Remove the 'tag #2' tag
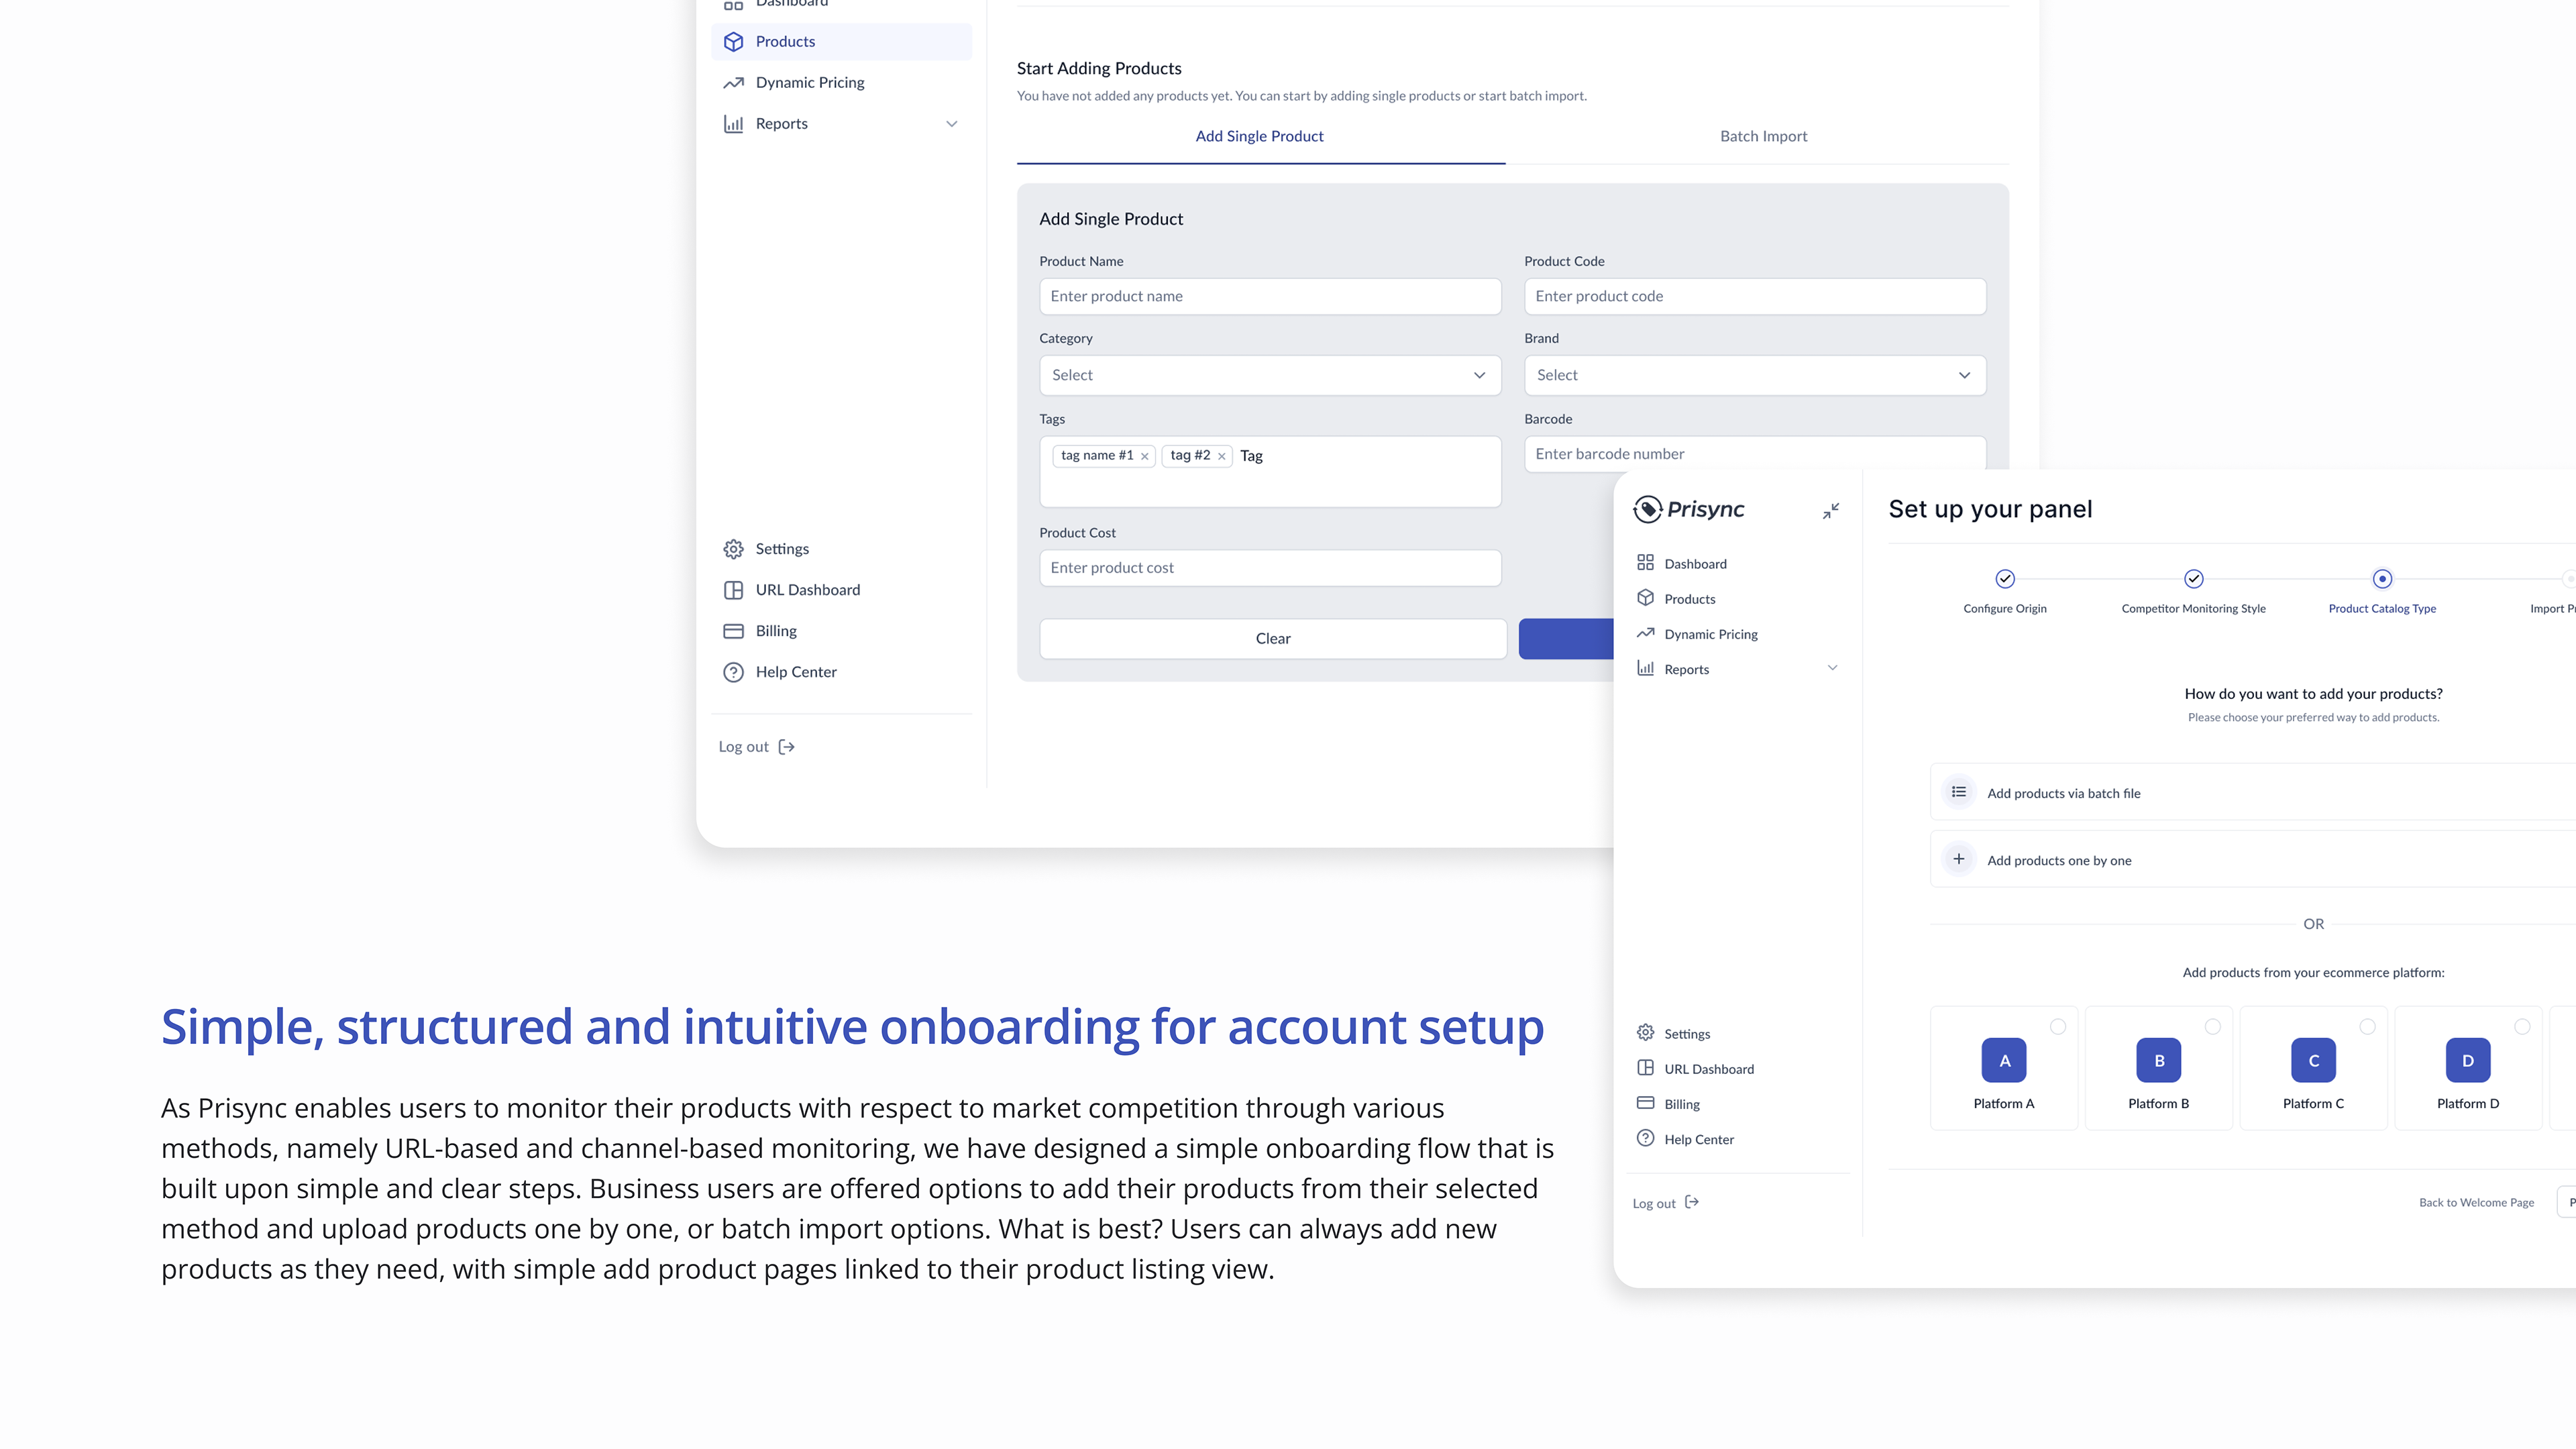This screenshot has height=1449, width=2576. coord(1221,456)
